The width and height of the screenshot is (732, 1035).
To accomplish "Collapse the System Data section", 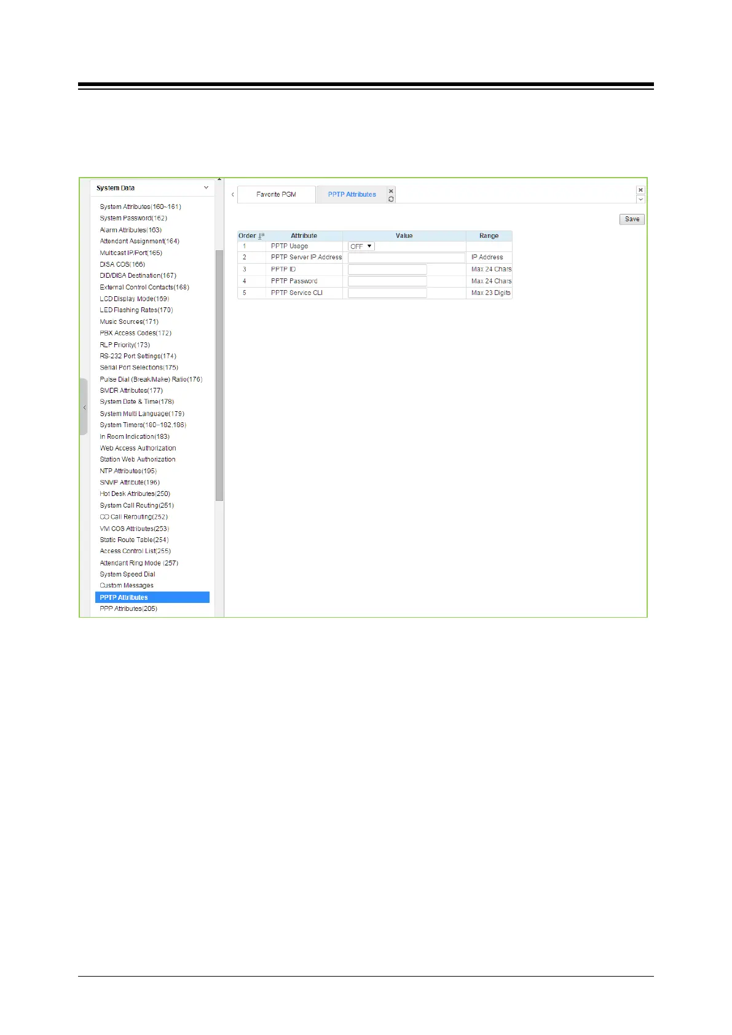I will click(x=206, y=187).
